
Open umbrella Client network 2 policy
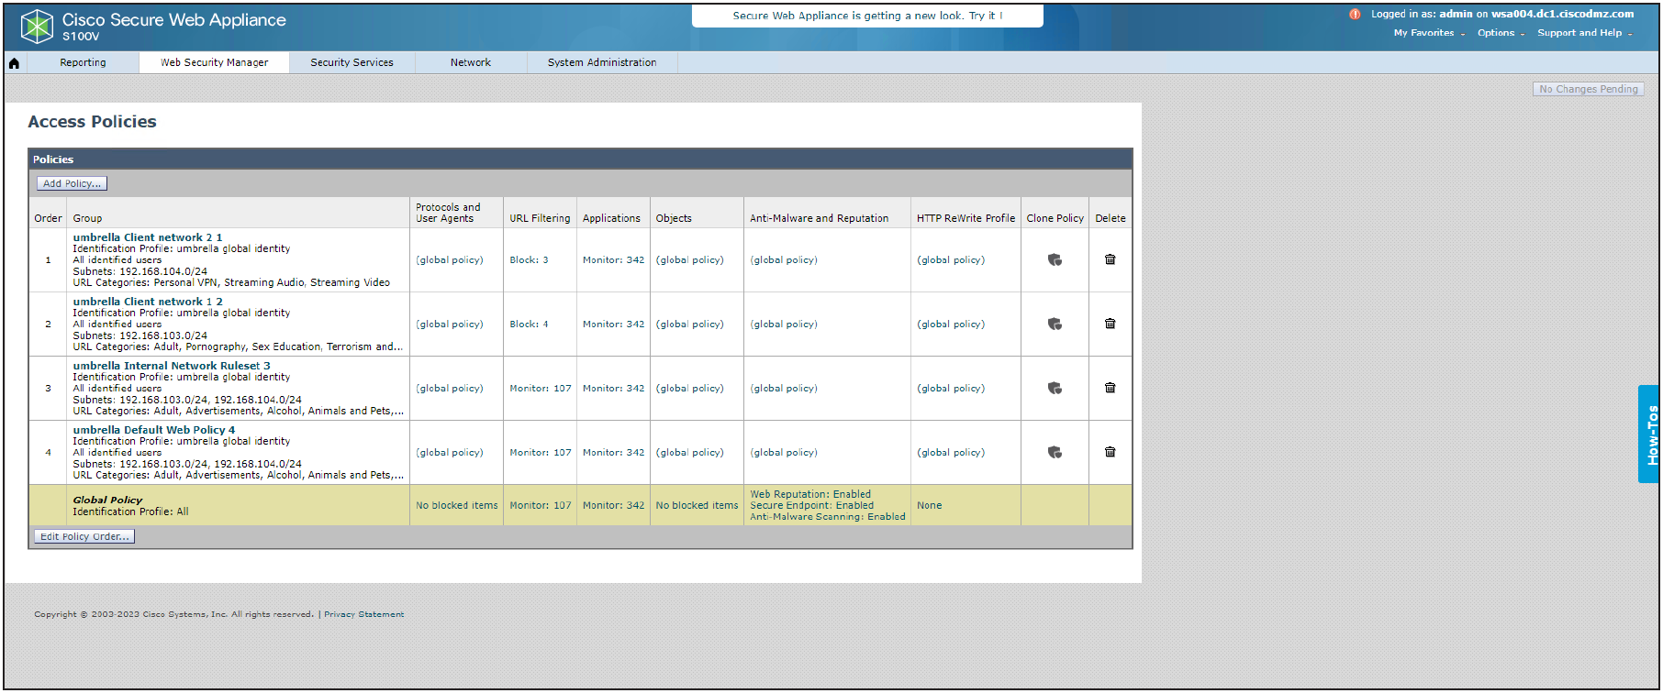pos(148,237)
